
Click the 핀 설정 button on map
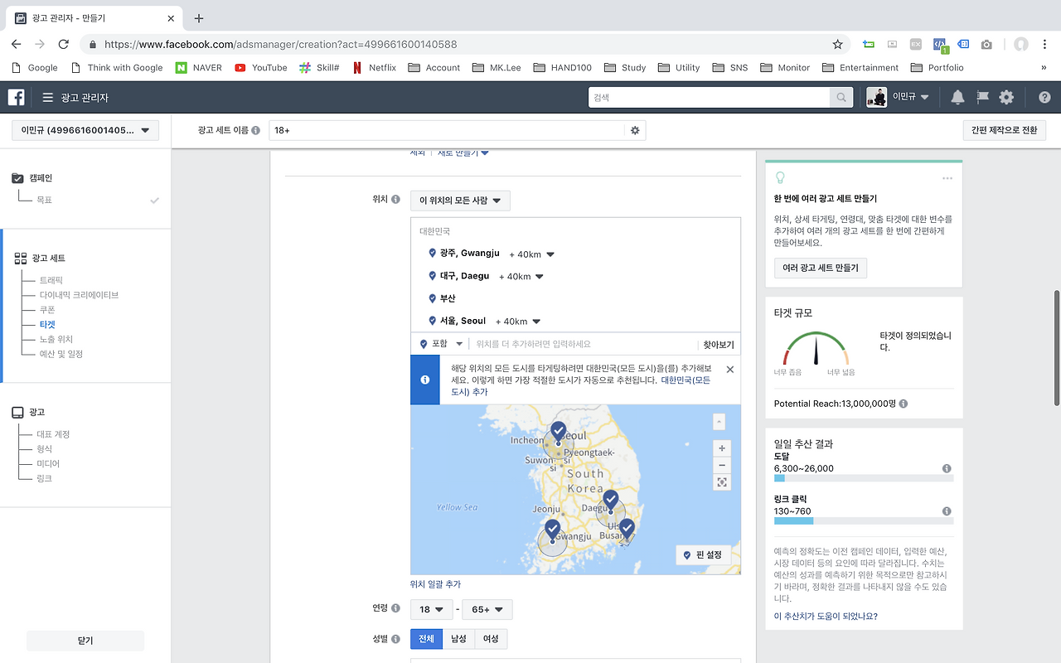tap(703, 554)
